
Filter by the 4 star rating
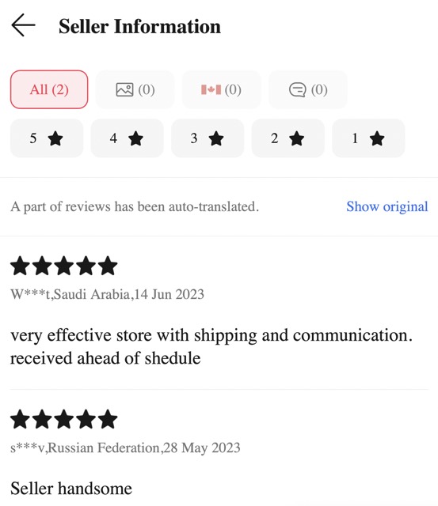(x=127, y=138)
